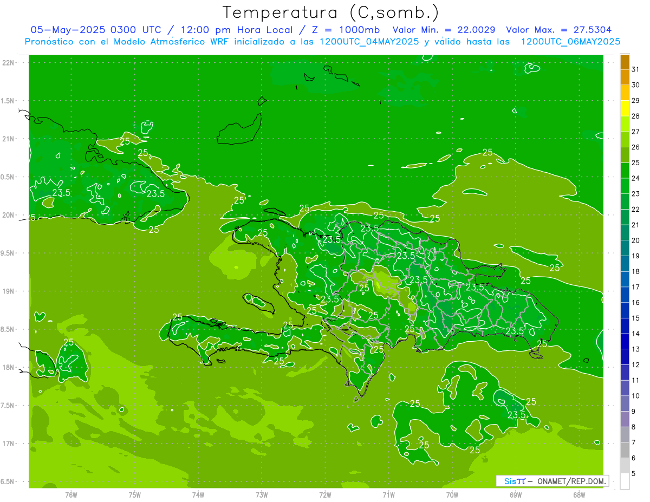650x502 pixels.
Task: Click the '71W' longitude label
Action: click(388, 495)
